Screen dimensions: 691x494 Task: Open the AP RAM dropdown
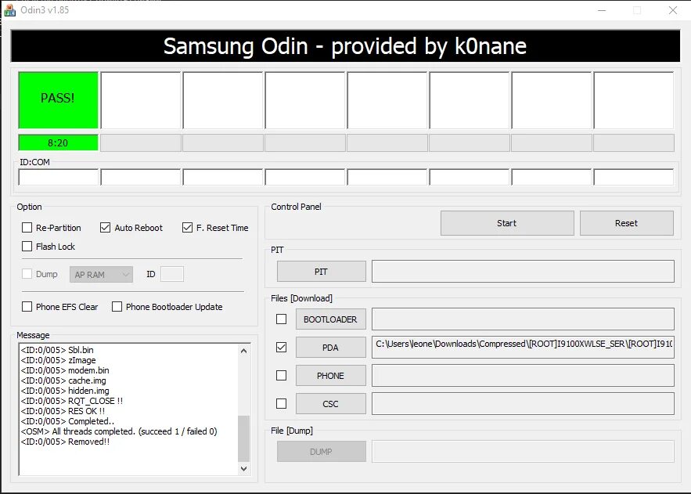click(x=102, y=275)
